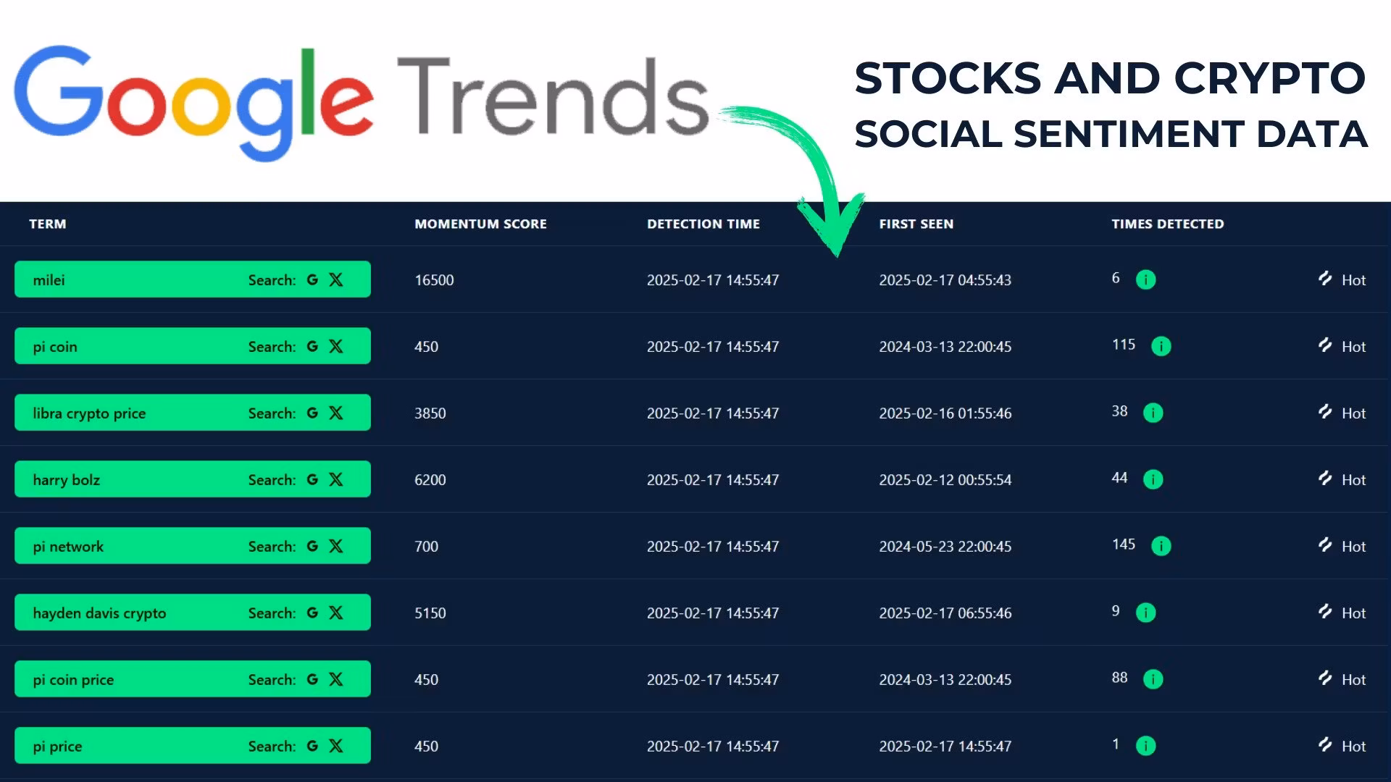The height and width of the screenshot is (782, 1391).
Task: Search harry bolz on X
Action: (x=336, y=479)
